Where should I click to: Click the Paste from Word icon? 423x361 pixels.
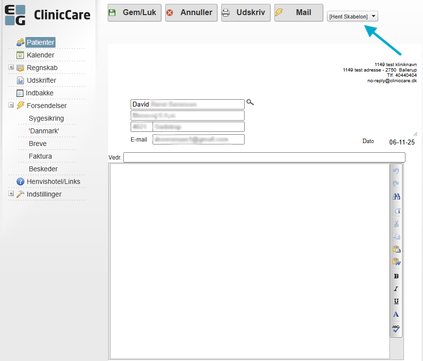click(396, 262)
